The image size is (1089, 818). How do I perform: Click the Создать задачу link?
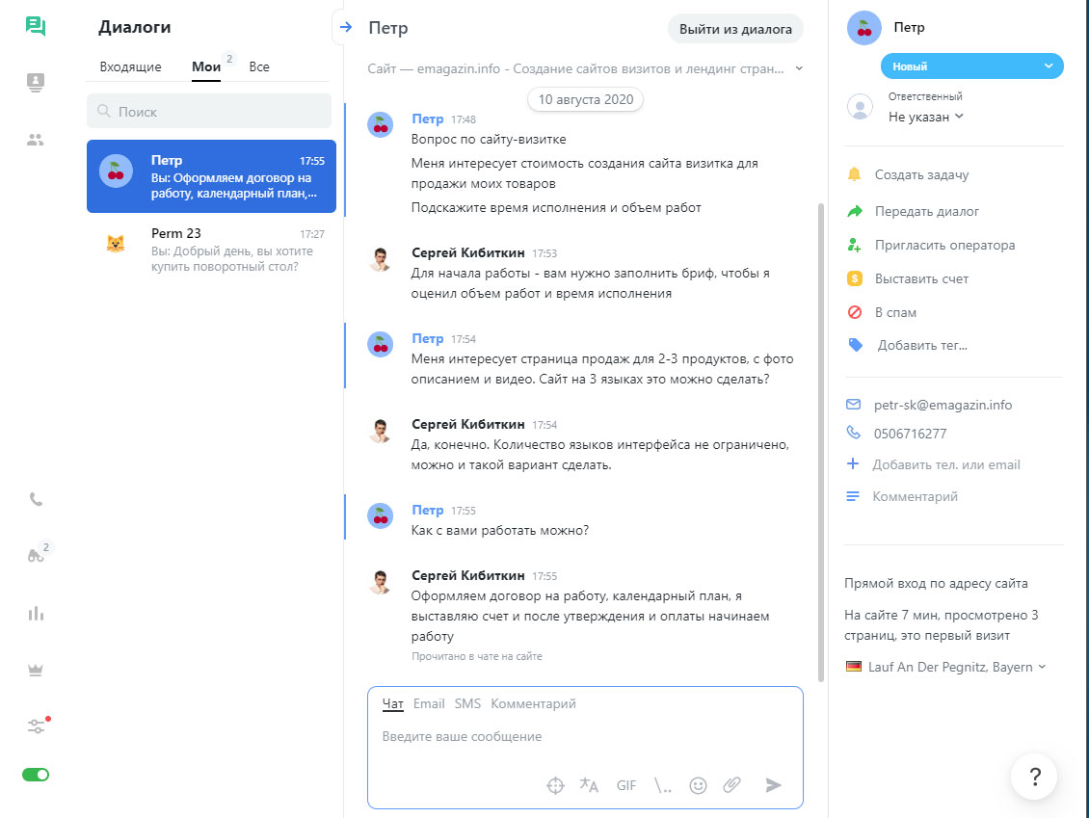[x=921, y=174]
